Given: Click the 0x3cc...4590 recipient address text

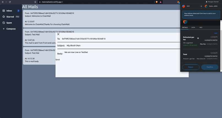Looking at the screenshot, I should [213, 6].
